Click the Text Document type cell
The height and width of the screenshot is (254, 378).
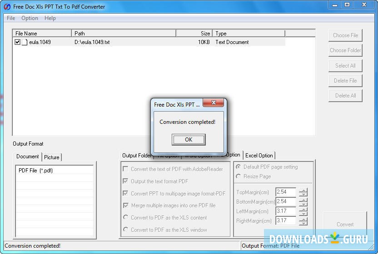point(232,42)
